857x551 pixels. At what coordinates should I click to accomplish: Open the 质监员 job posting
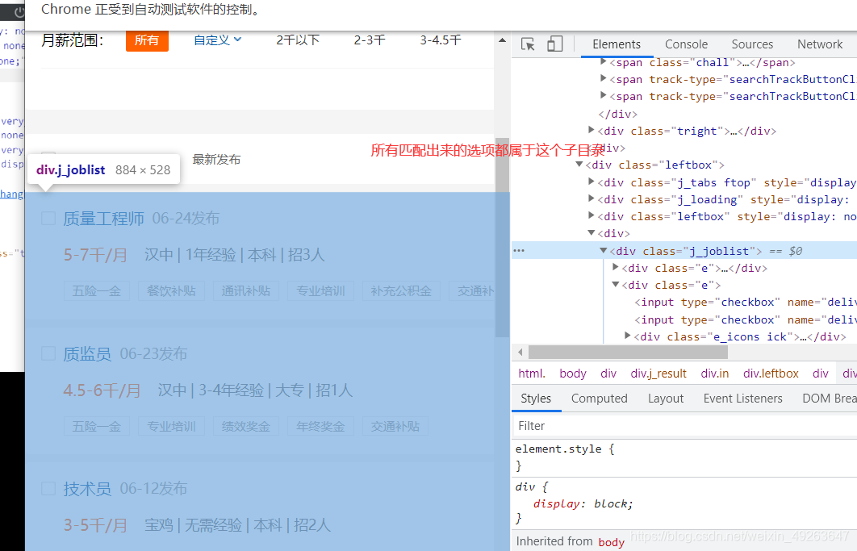point(87,354)
